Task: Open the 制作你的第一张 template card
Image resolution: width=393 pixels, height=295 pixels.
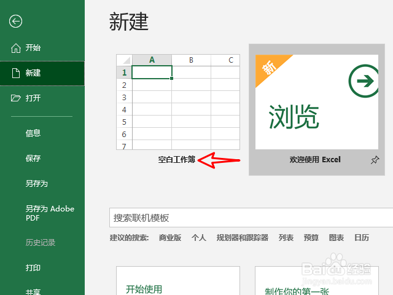Action: (x=317, y=281)
